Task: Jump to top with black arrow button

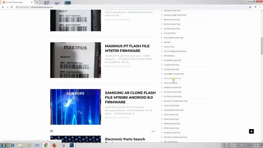Action: point(251,132)
